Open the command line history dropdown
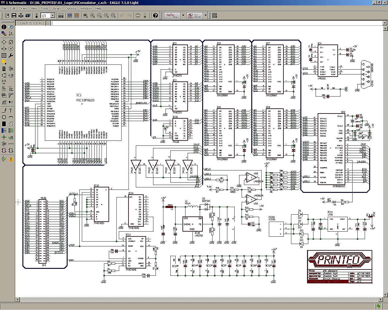Image resolution: width=388 pixels, height=310 pixels. (x=385, y=23)
